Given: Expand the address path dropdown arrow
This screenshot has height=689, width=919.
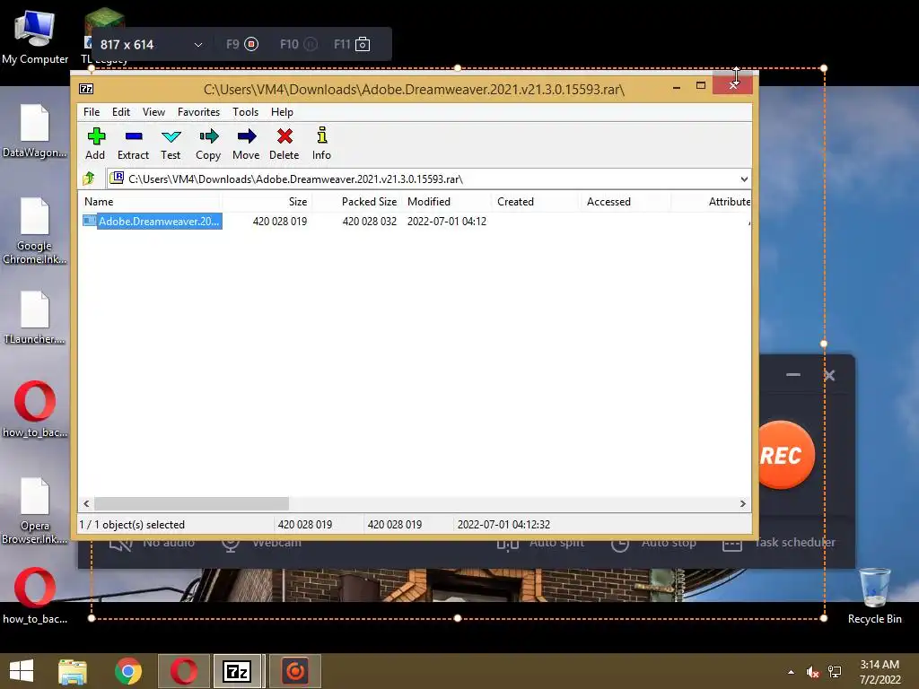Looking at the screenshot, I should pyautogui.click(x=744, y=179).
